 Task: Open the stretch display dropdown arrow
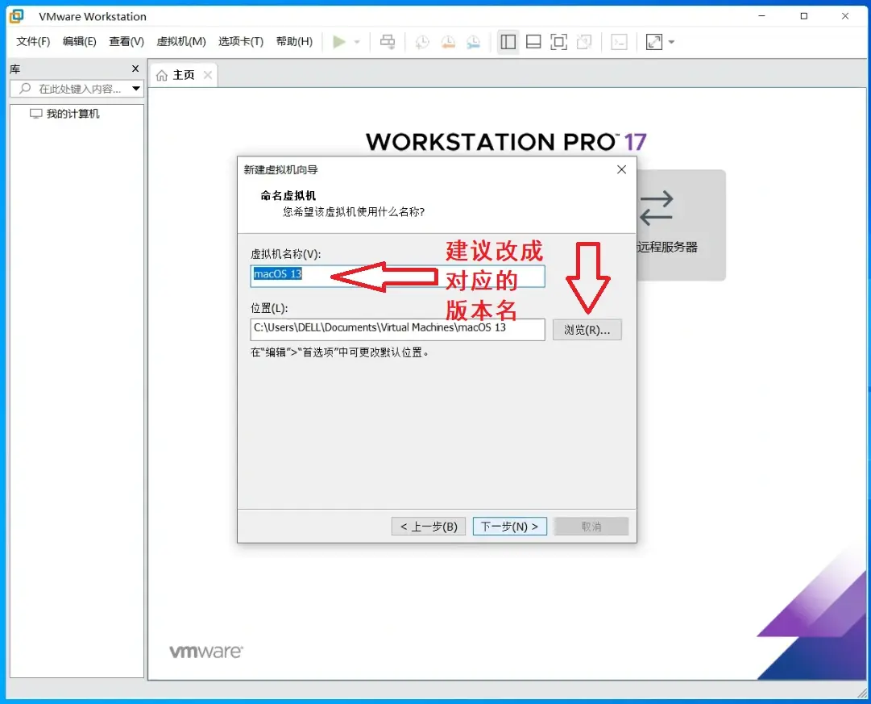pos(671,42)
